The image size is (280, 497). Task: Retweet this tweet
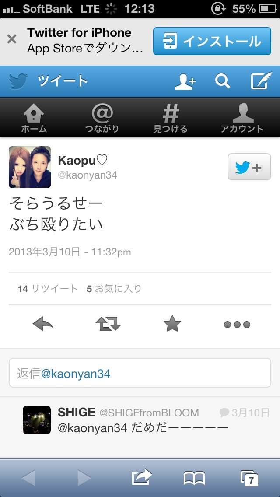[108, 325]
